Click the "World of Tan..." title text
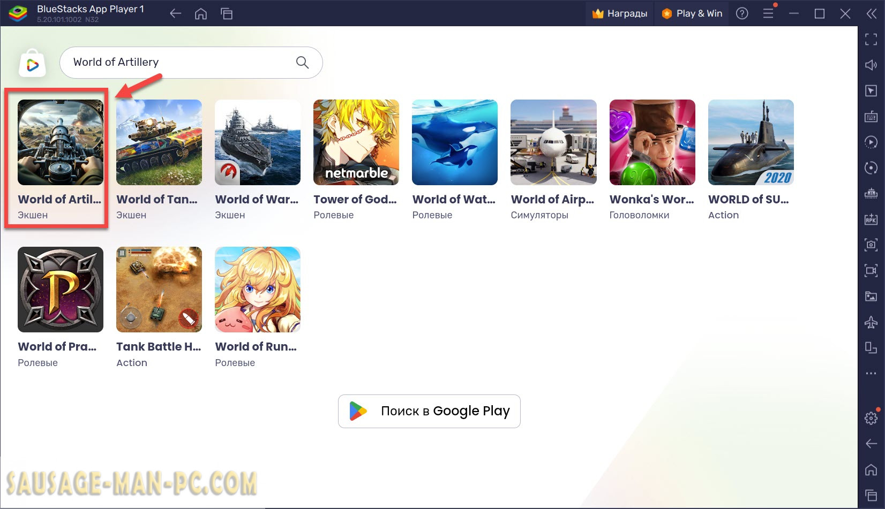 click(157, 199)
